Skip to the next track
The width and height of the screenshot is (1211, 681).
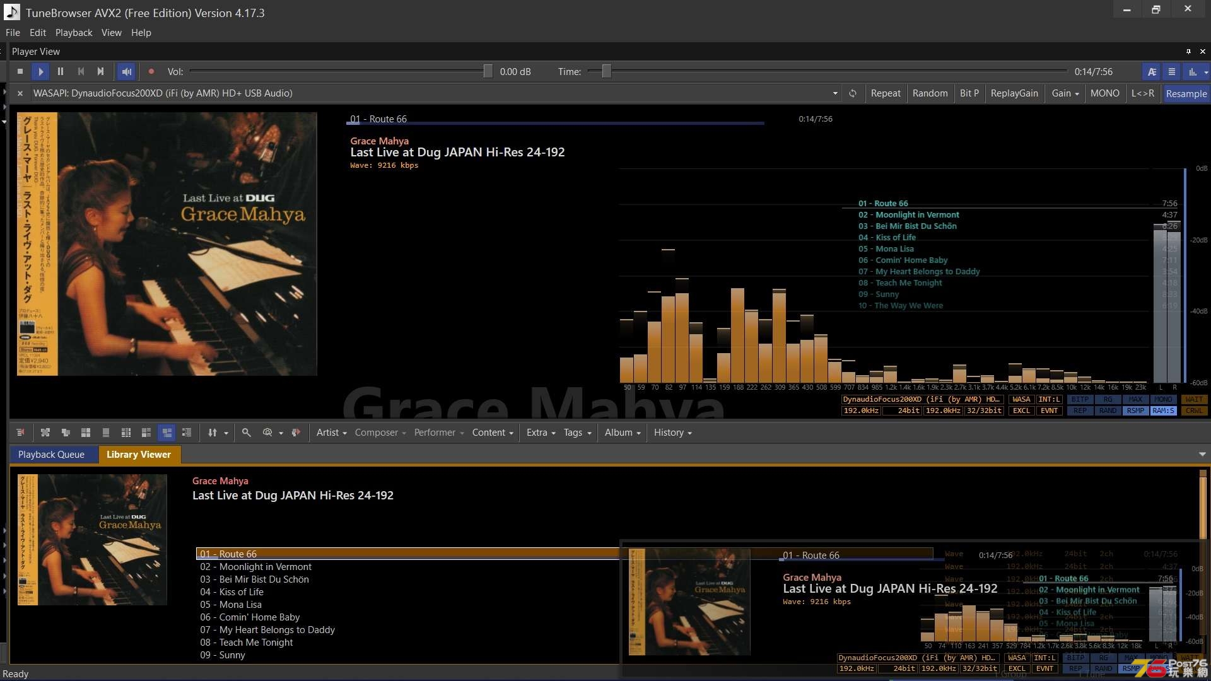[x=101, y=72]
